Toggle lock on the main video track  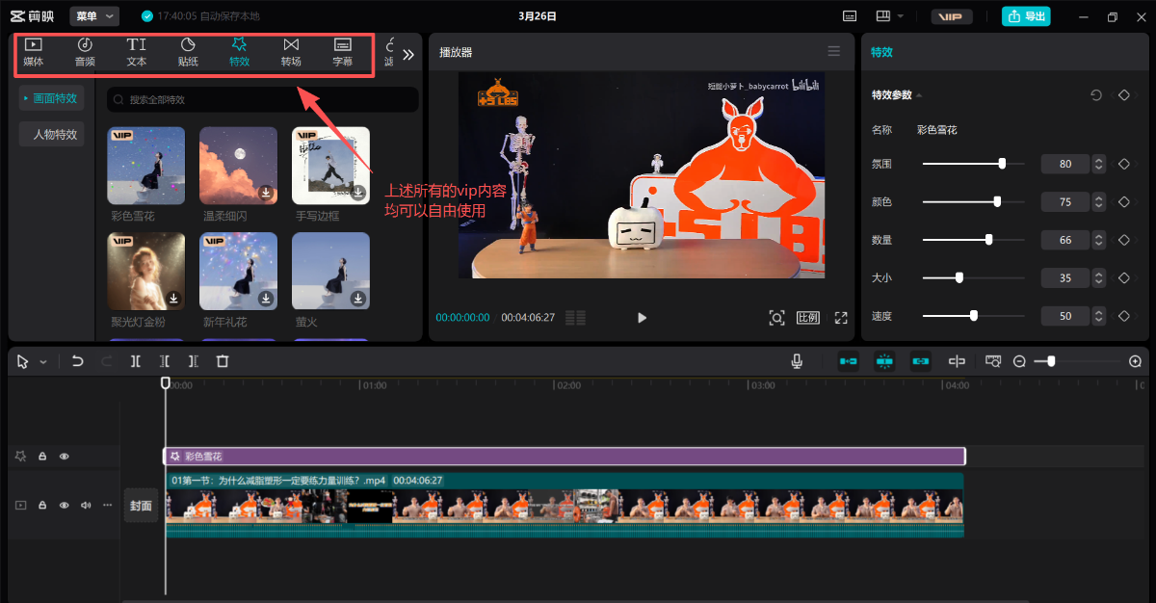[42, 505]
